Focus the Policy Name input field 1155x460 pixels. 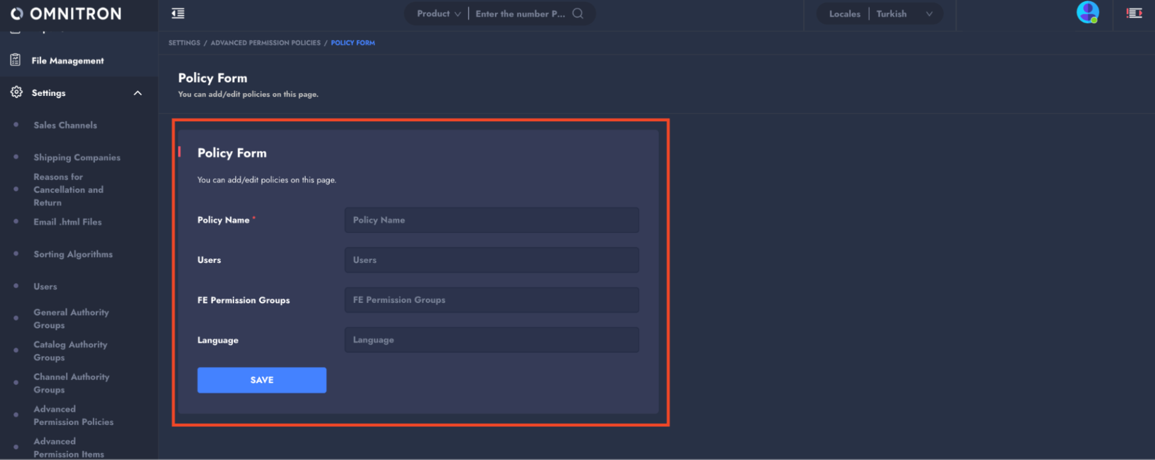(x=492, y=220)
